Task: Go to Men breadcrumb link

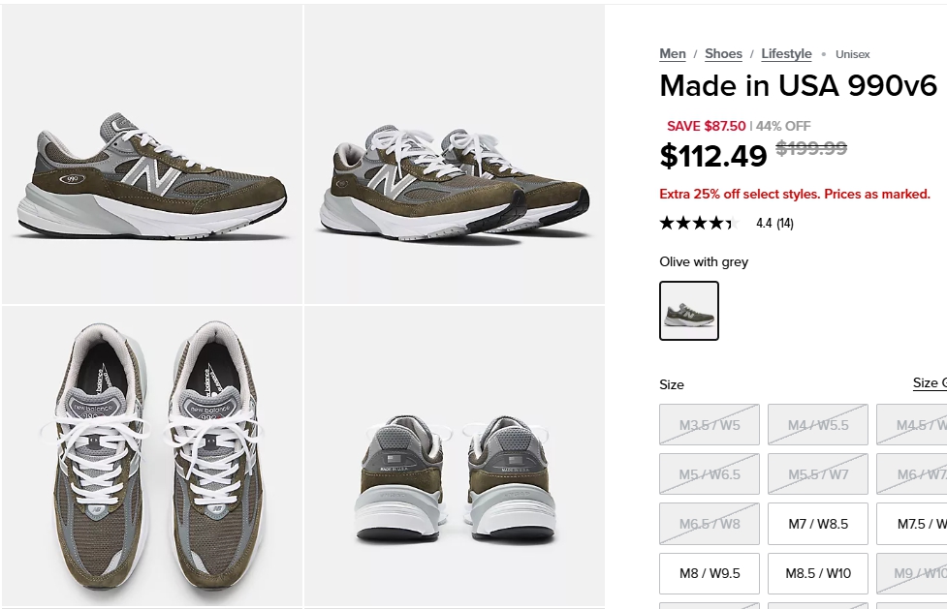Action: point(673,54)
